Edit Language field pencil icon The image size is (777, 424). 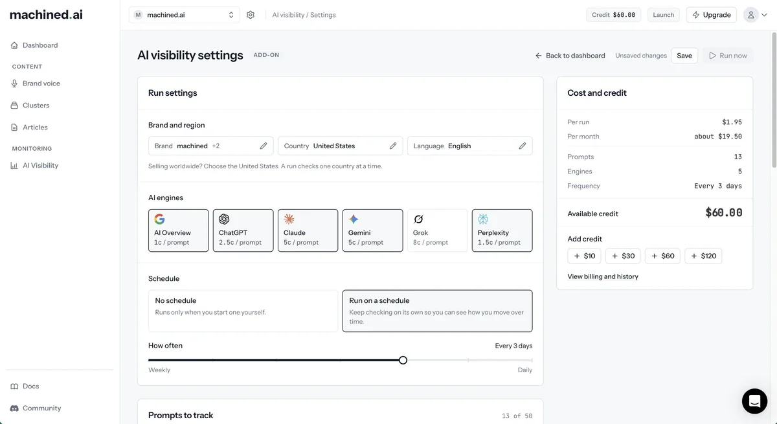coord(523,146)
